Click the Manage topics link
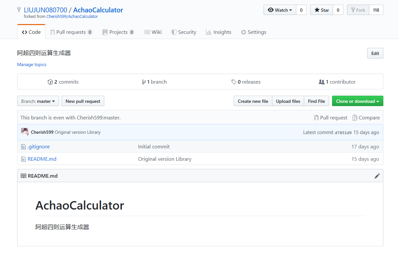 tap(32, 64)
